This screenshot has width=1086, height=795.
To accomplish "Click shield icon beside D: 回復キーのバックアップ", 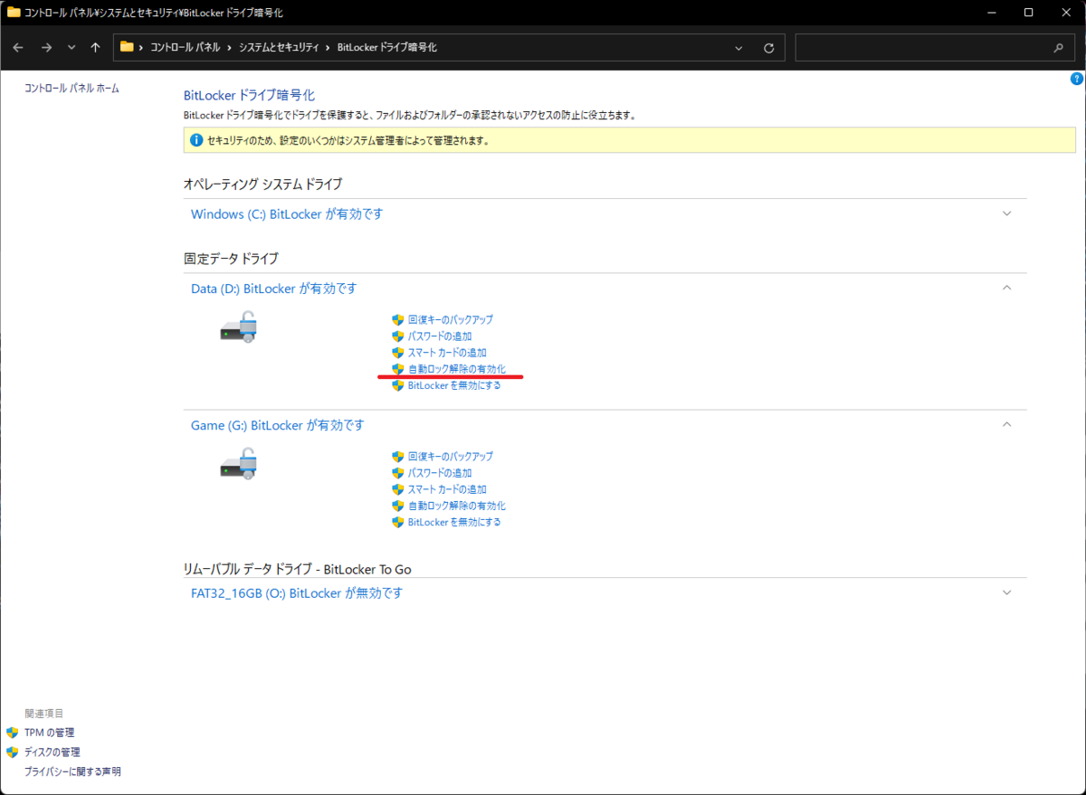I will 397,320.
